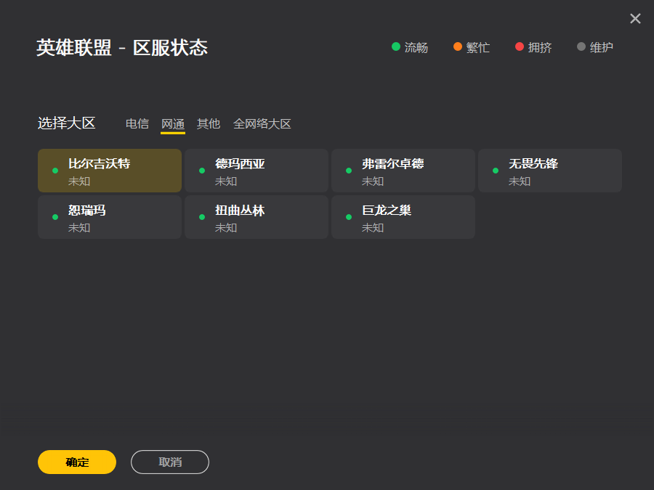Select the 比尔吉沃特 server card
This screenshot has width=654, height=490.
(x=110, y=171)
